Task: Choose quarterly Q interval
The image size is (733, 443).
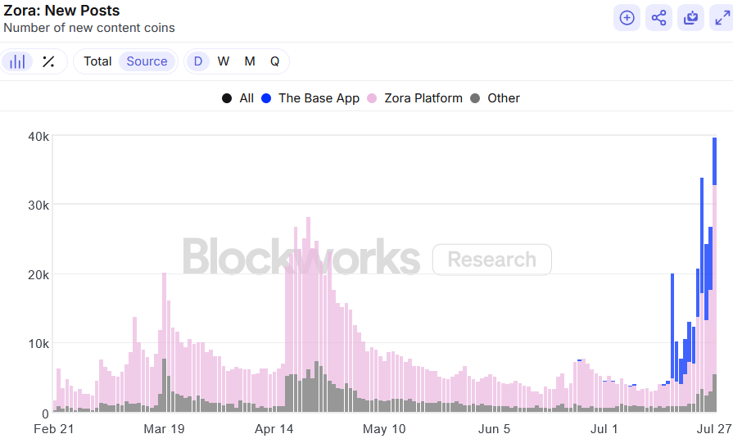Action: [x=275, y=61]
